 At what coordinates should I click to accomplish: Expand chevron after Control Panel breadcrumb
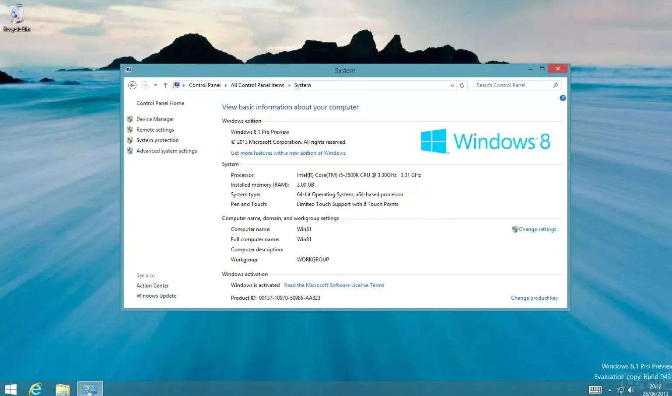coord(226,85)
